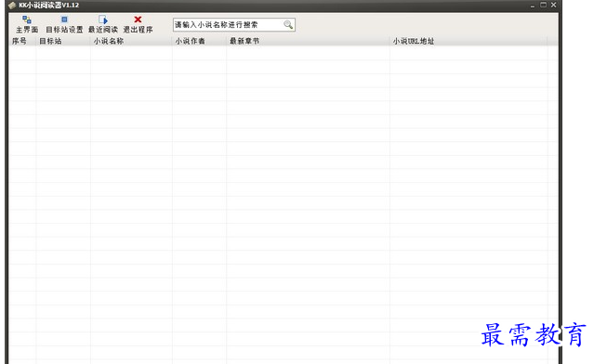Screen dimensions: 594x364
Task: Sort by 小说名称 column header
Action: (131, 41)
